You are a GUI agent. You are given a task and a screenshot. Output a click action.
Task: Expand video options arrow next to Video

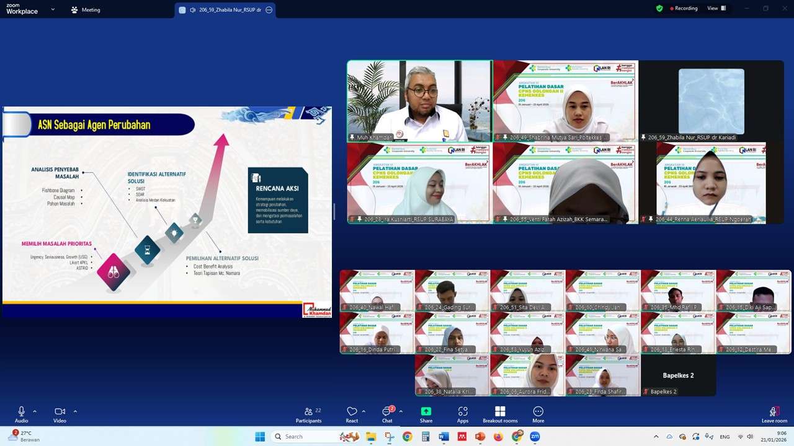coord(75,411)
